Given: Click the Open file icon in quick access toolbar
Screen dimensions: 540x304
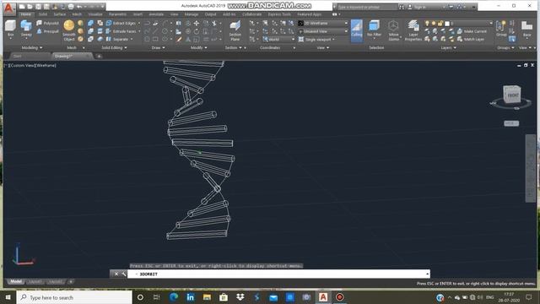Looking at the screenshot, I should 30,7.
